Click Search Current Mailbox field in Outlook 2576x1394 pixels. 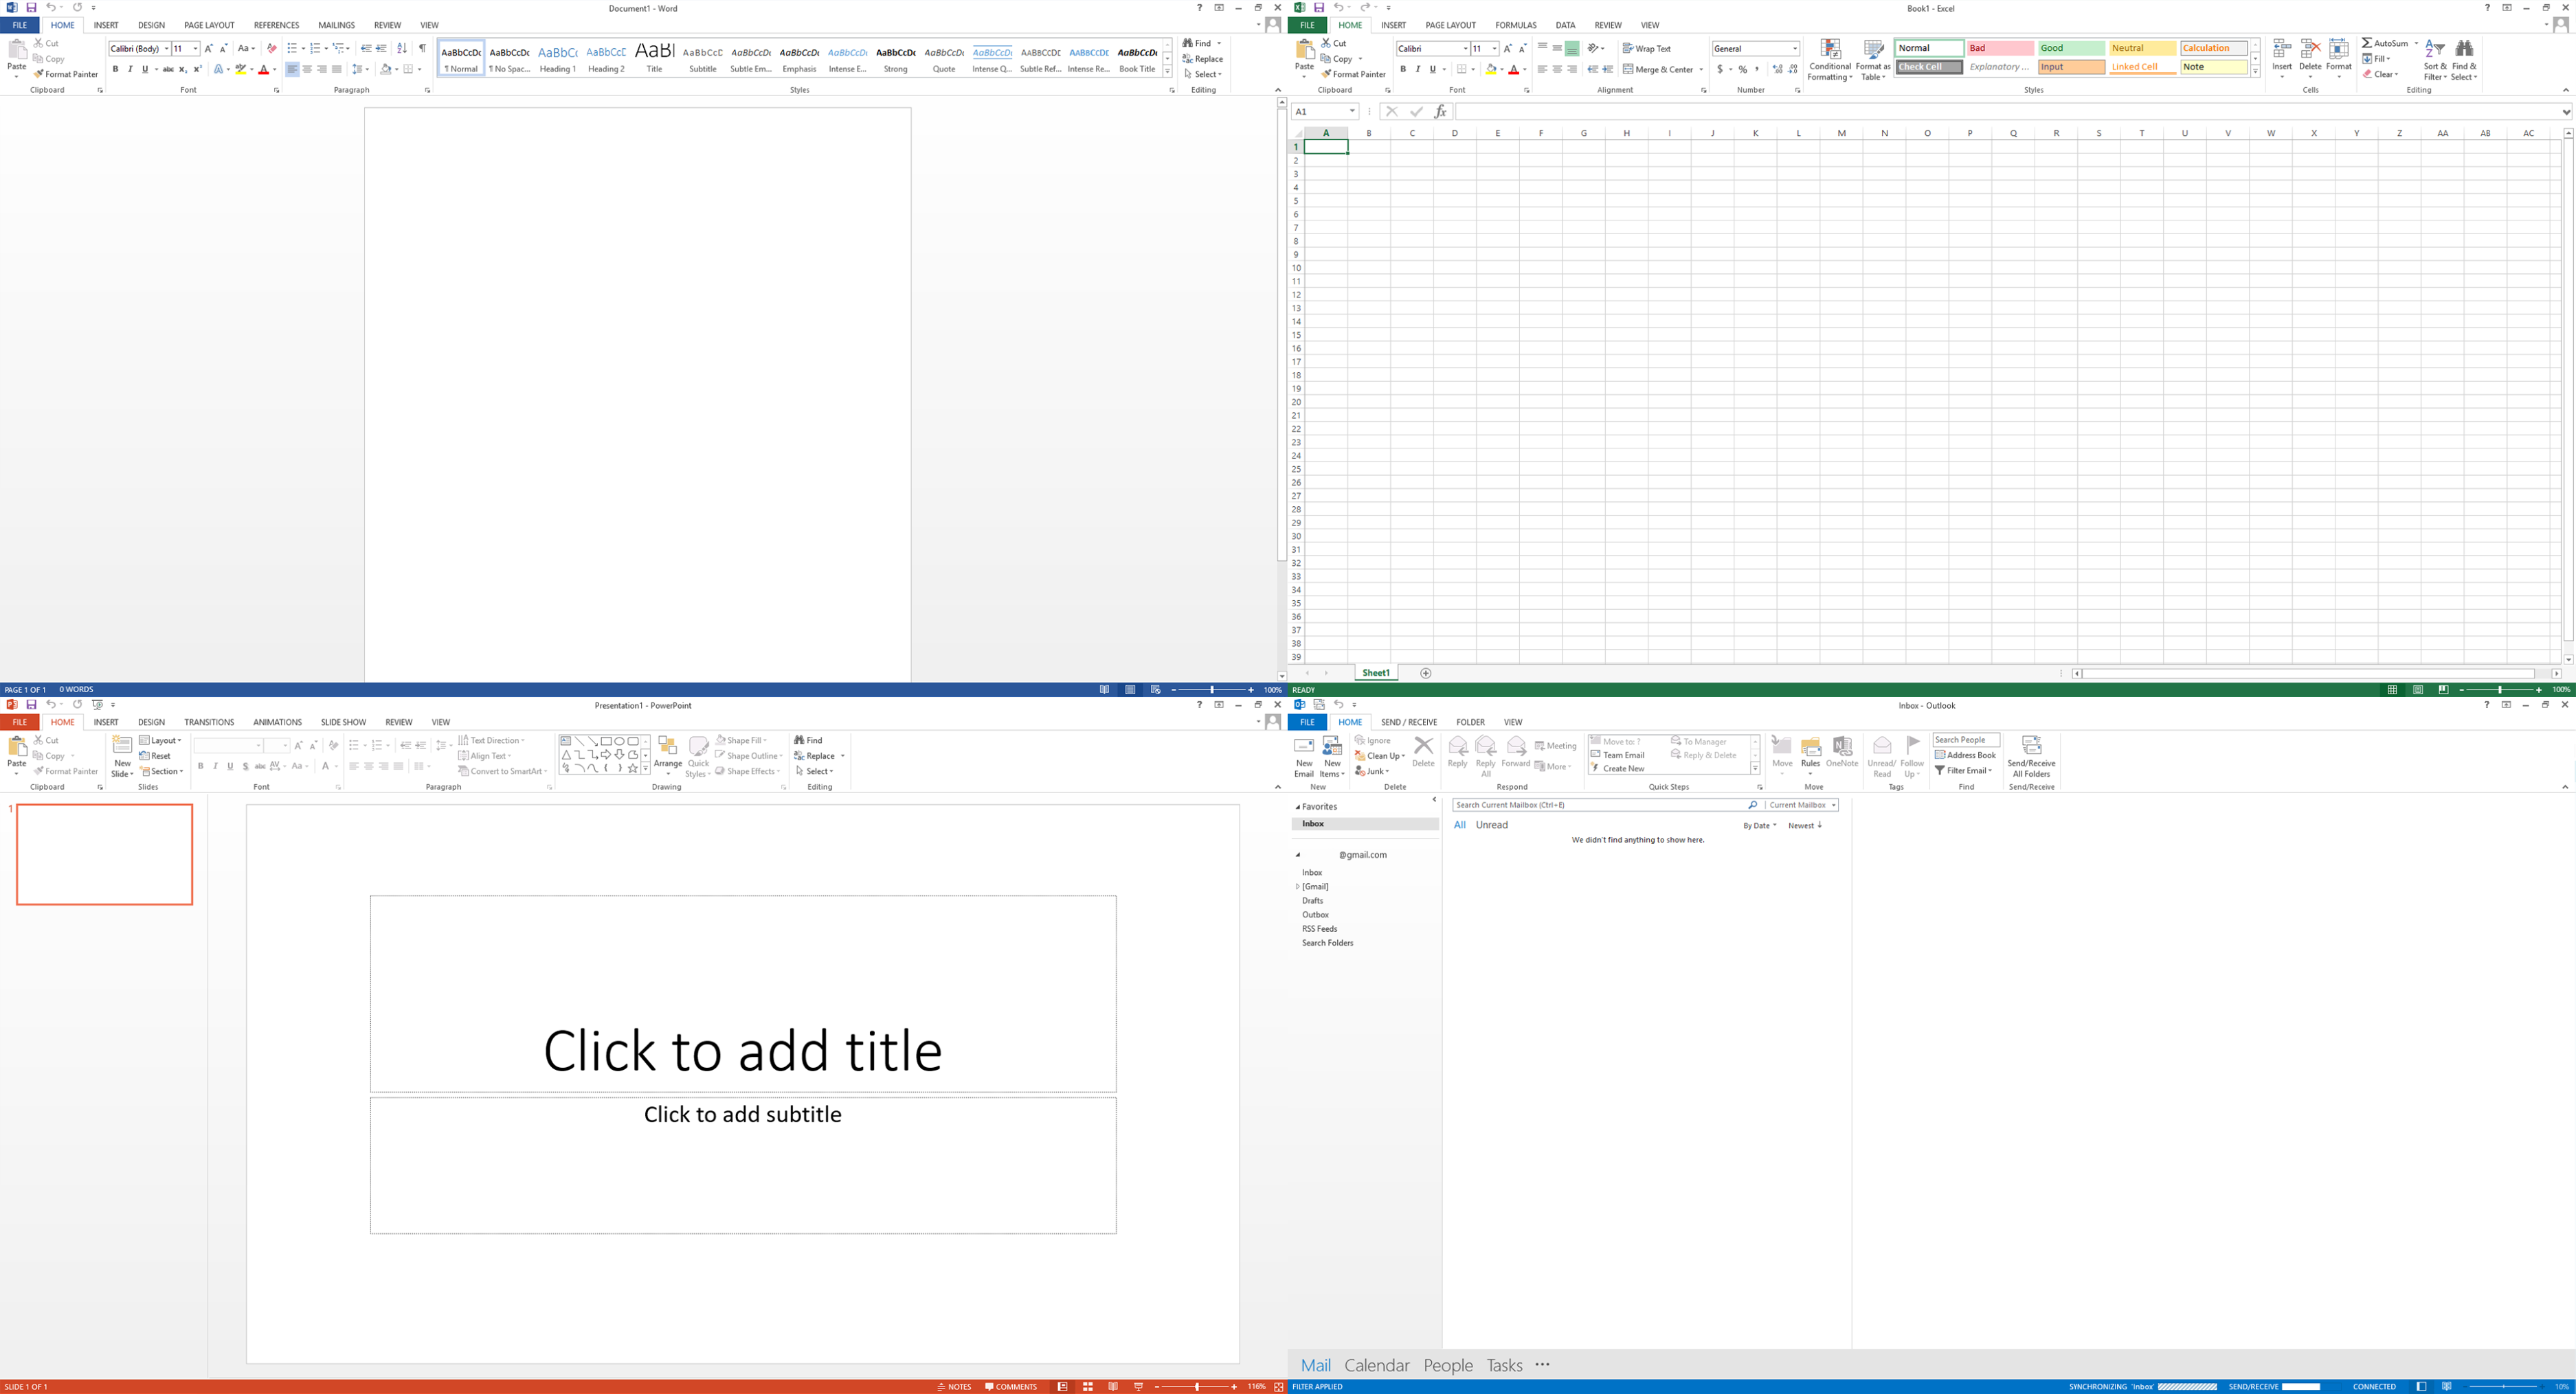point(1606,805)
